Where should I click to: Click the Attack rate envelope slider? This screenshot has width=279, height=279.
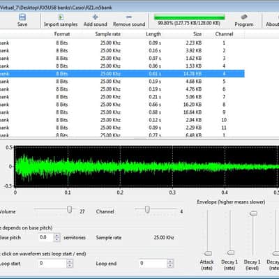click(x=208, y=253)
